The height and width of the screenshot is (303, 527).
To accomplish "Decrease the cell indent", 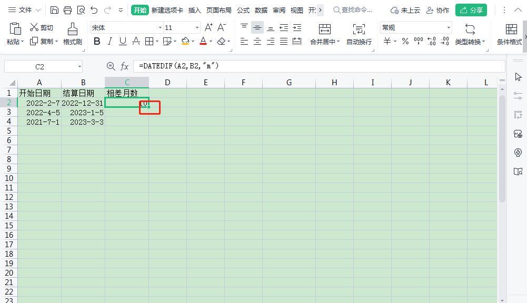I will click(x=284, y=27).
